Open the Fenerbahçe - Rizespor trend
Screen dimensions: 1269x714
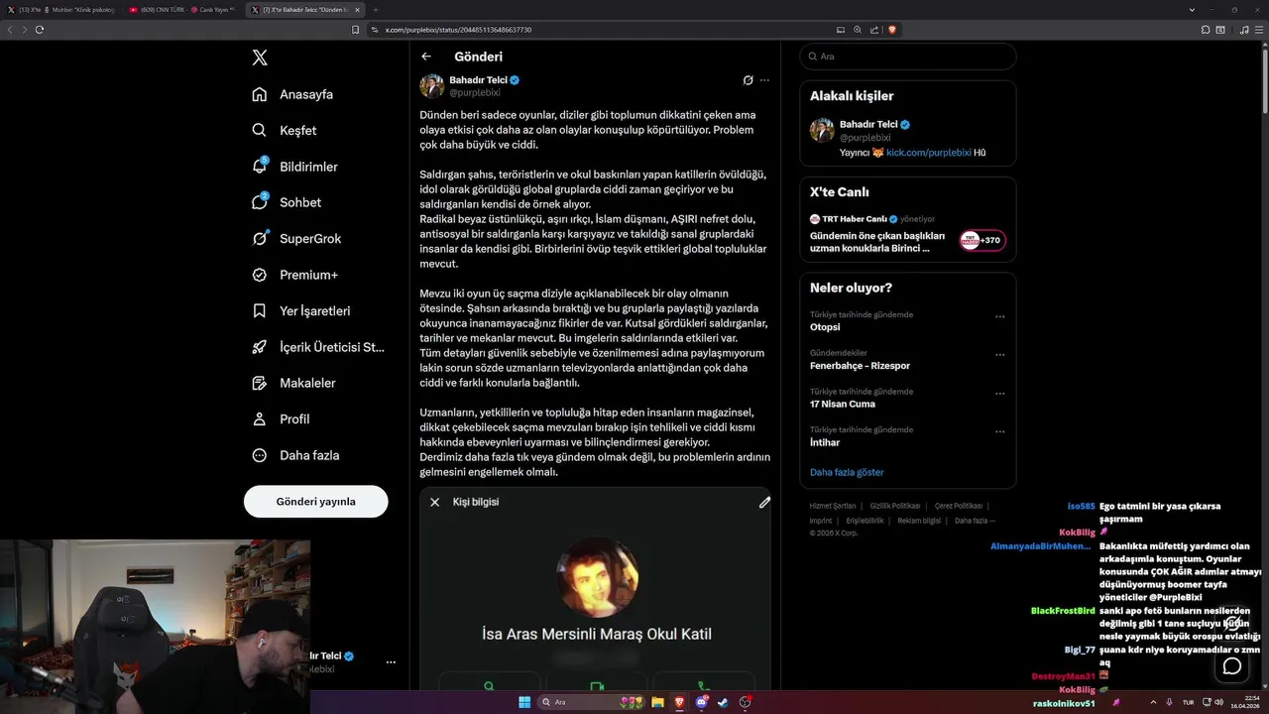[860, 365]
